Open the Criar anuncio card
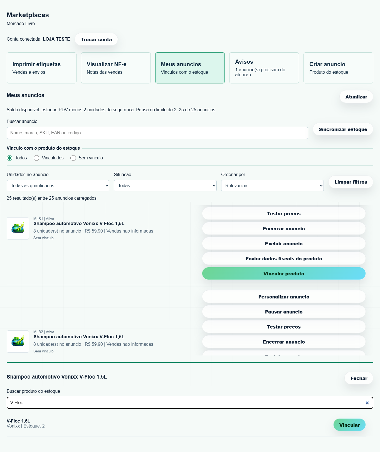Screen dimensions: 380x452 [x=338, y=68]
